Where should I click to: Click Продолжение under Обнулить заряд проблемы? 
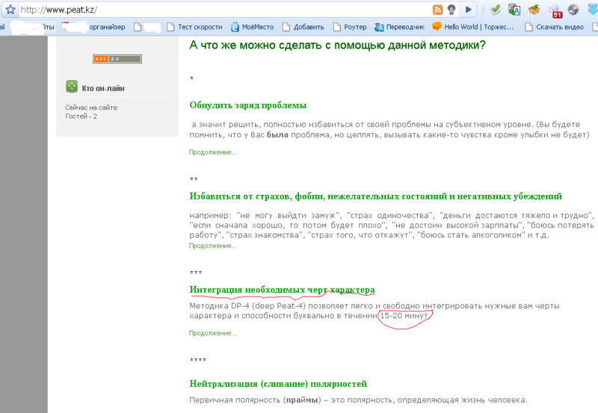point(213,152)
